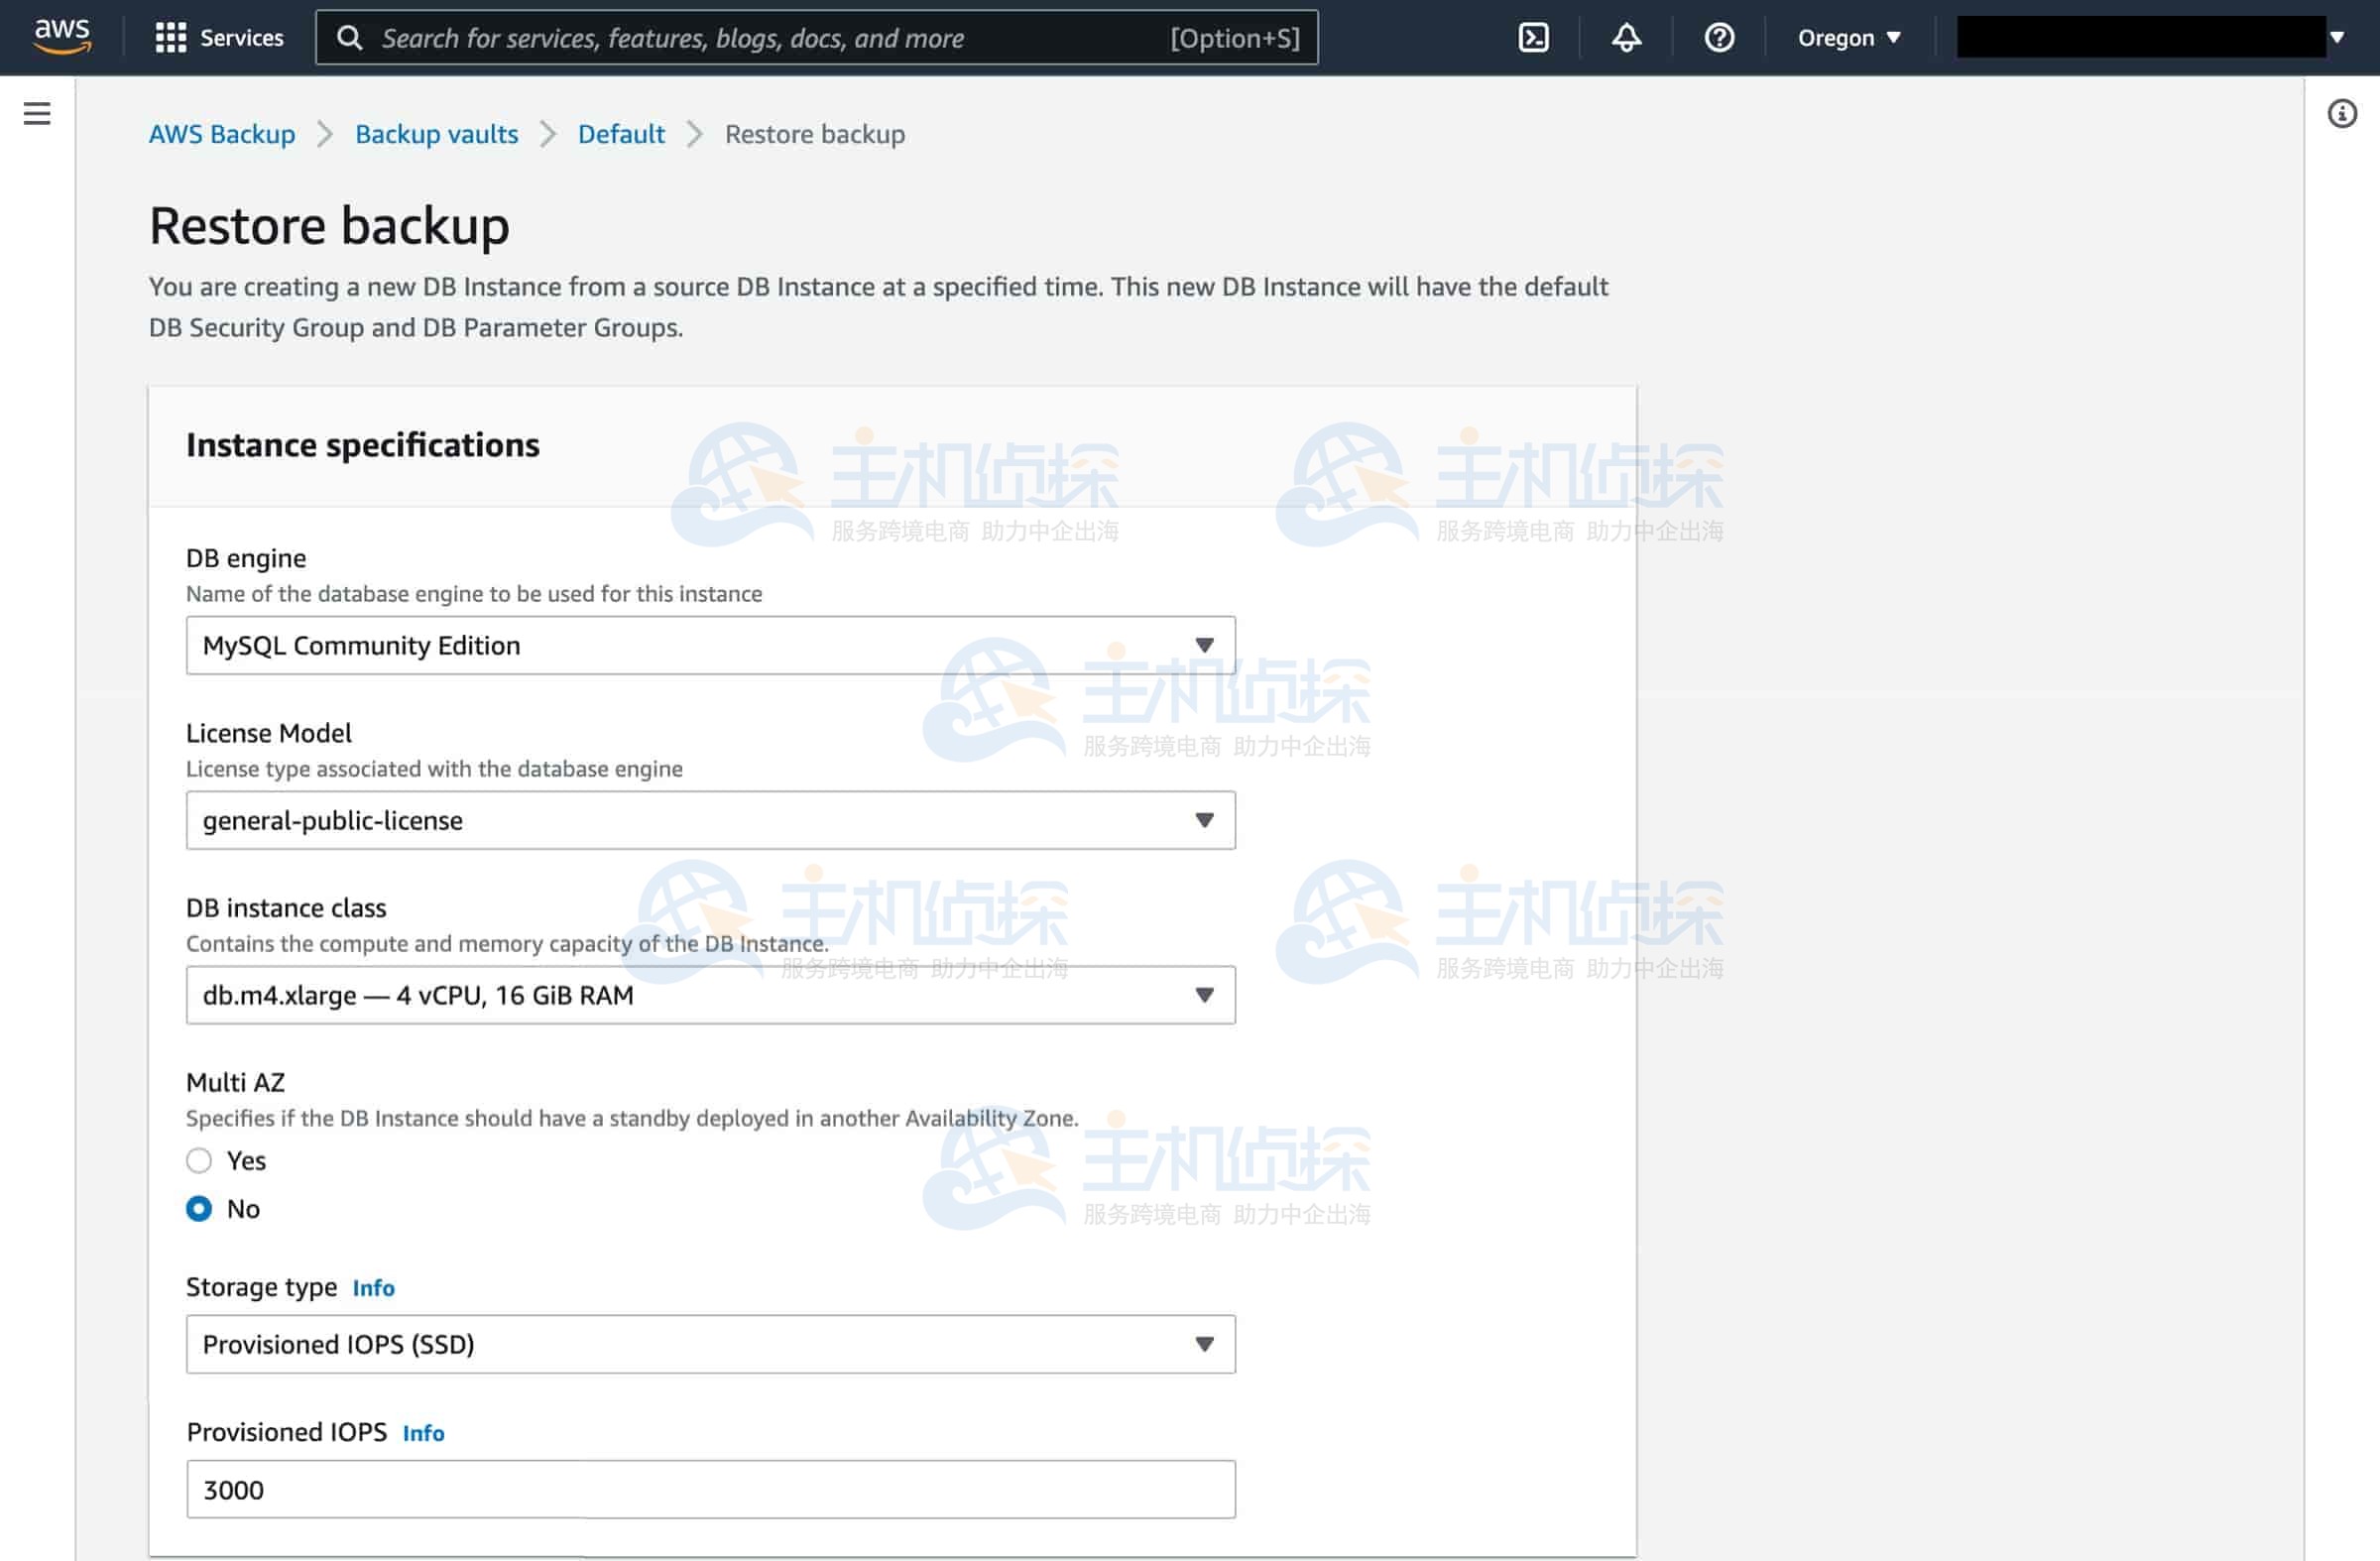Open the Oregon region selector
The image size is (2380, 1561).
(1848, 38)
